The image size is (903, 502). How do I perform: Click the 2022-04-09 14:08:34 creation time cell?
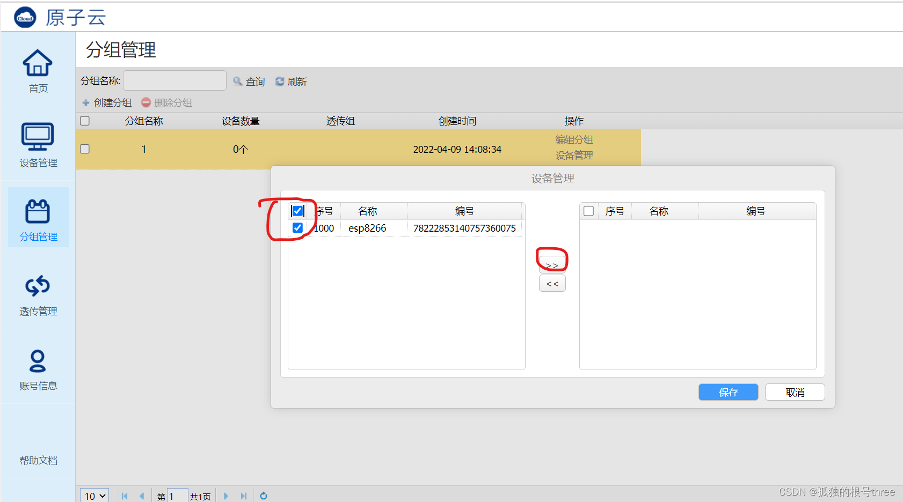point(457,150)
